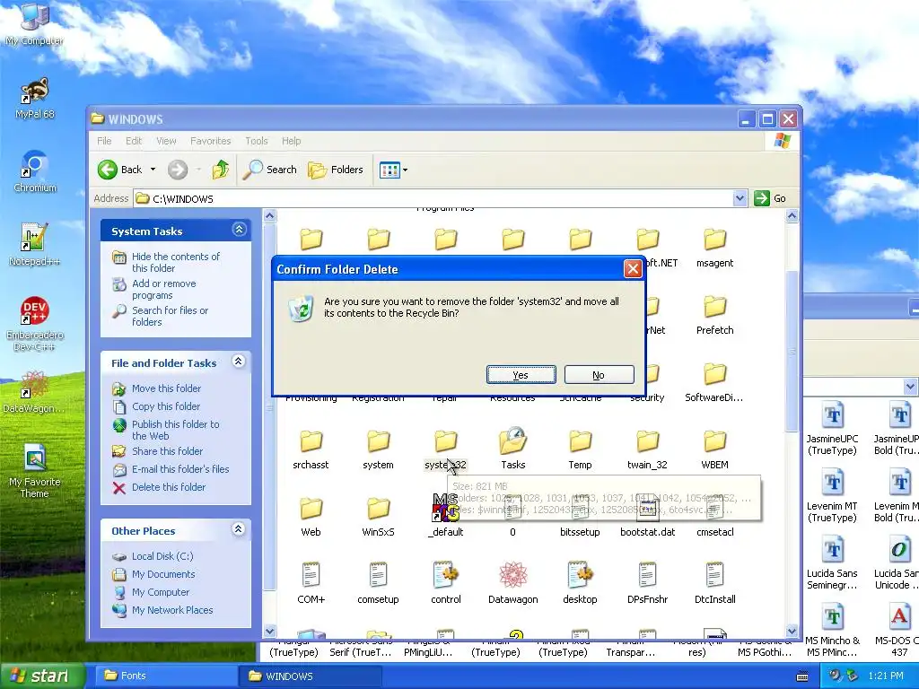Viewport: 919px width, 689px height.
Task: Click Copy this folder link
Action: click(166, 406)
